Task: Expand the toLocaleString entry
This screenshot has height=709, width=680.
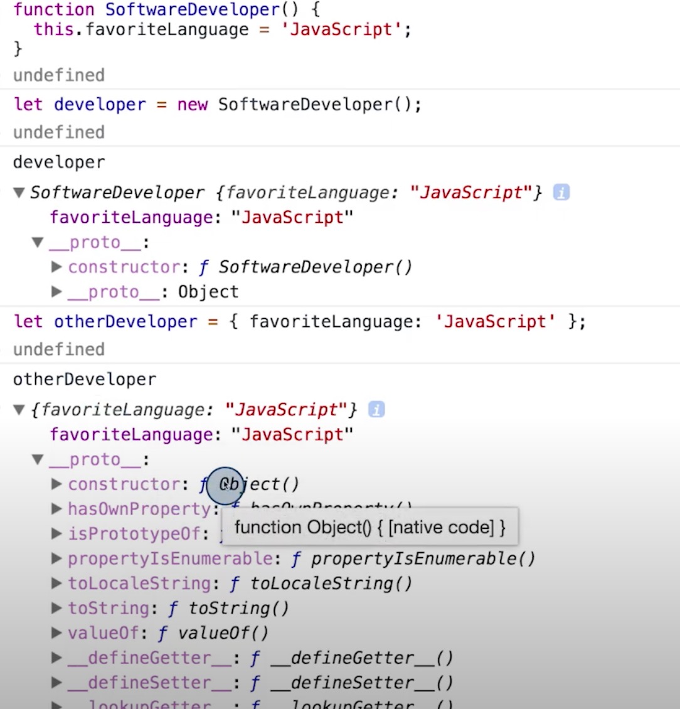Action: 56,584
